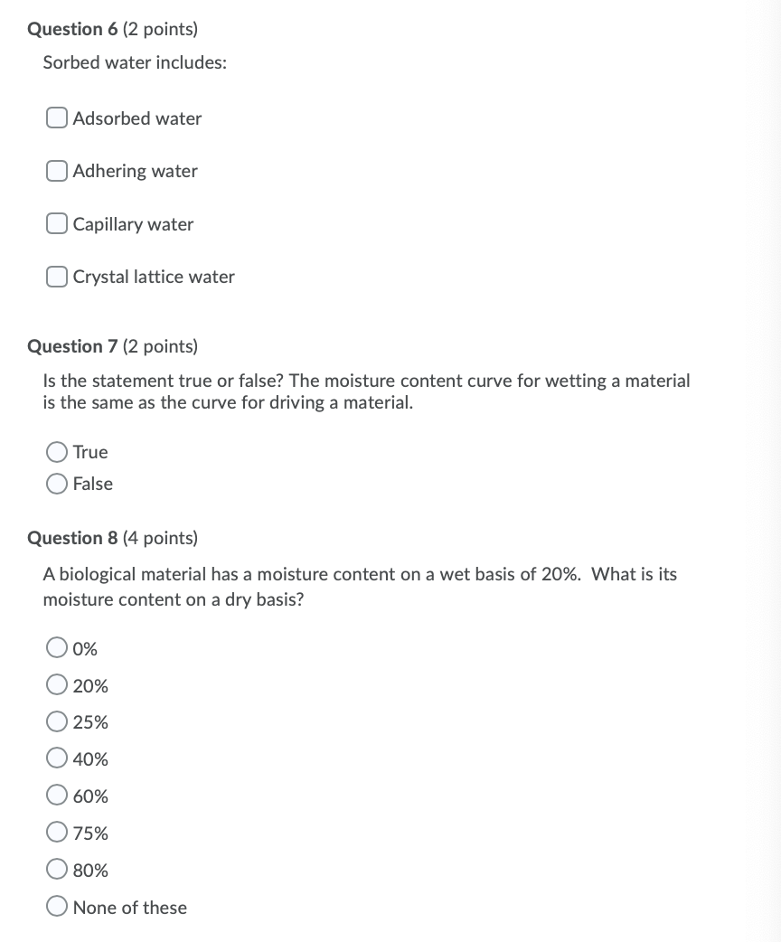Click the True option label text
Viewport: 781px width, 942px height.
[x=90, y=451]
